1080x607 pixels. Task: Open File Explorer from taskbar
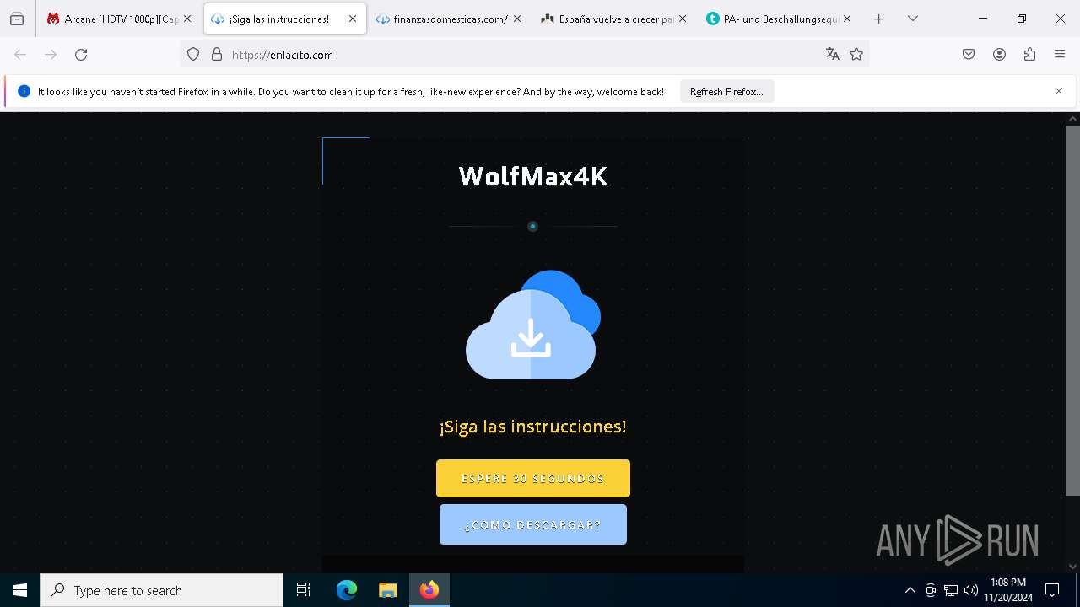[387, 590]
